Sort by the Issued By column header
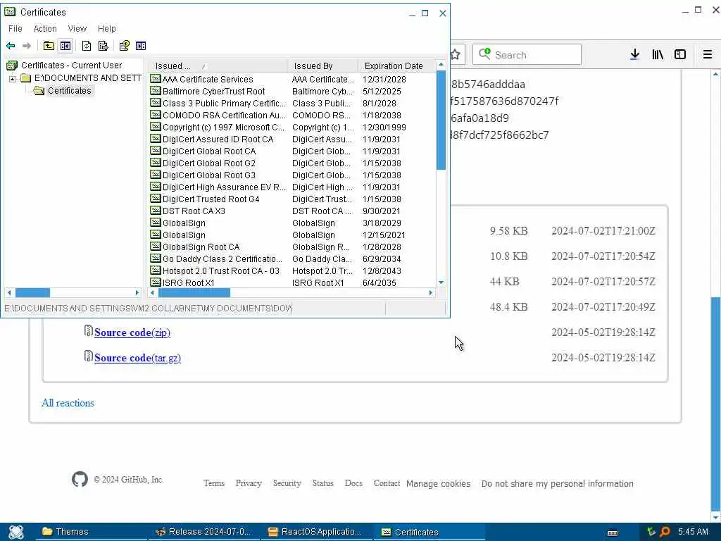 pos(322,66)
